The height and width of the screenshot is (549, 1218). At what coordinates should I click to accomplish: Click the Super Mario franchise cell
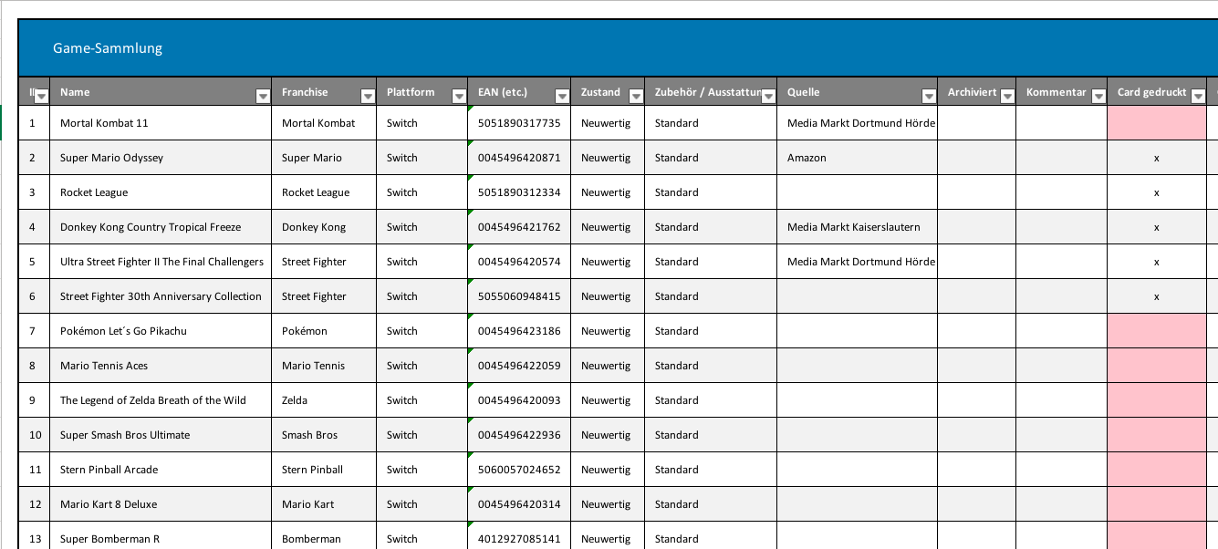coord(324,158)
